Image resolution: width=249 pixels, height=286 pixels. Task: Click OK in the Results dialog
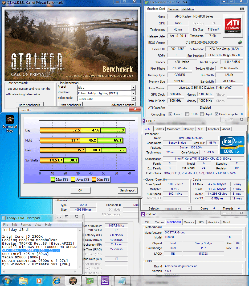(x=80, y=190)
